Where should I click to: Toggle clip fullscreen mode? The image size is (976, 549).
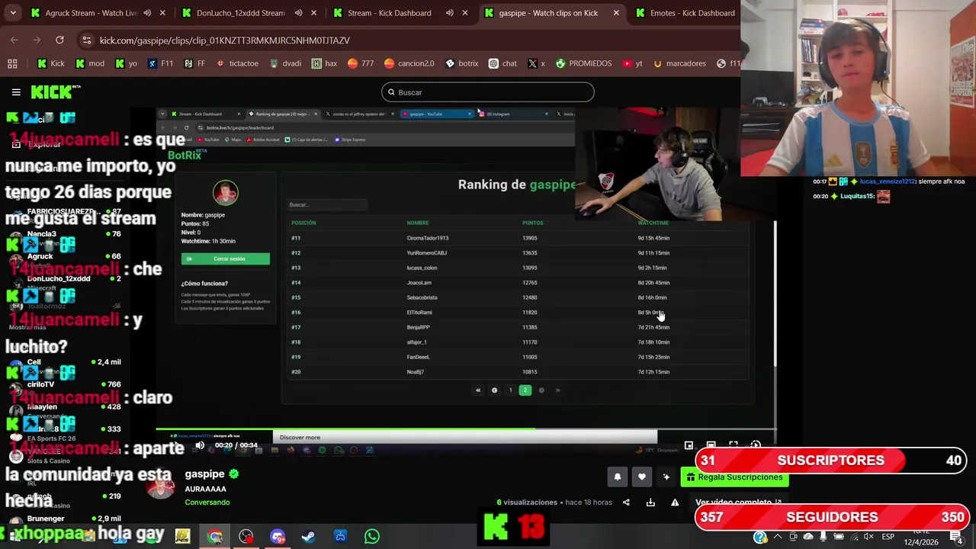pos(734,445)
